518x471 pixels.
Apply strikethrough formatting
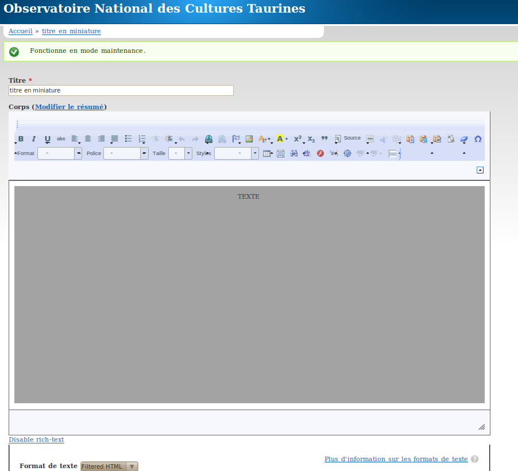pyautogui.click(x=61, y=139)
